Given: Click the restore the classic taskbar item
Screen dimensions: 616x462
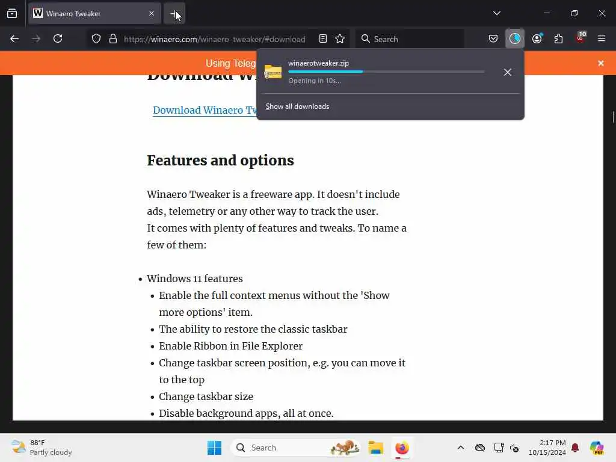Looking at the screenshot, I should (x=253, y=329).
